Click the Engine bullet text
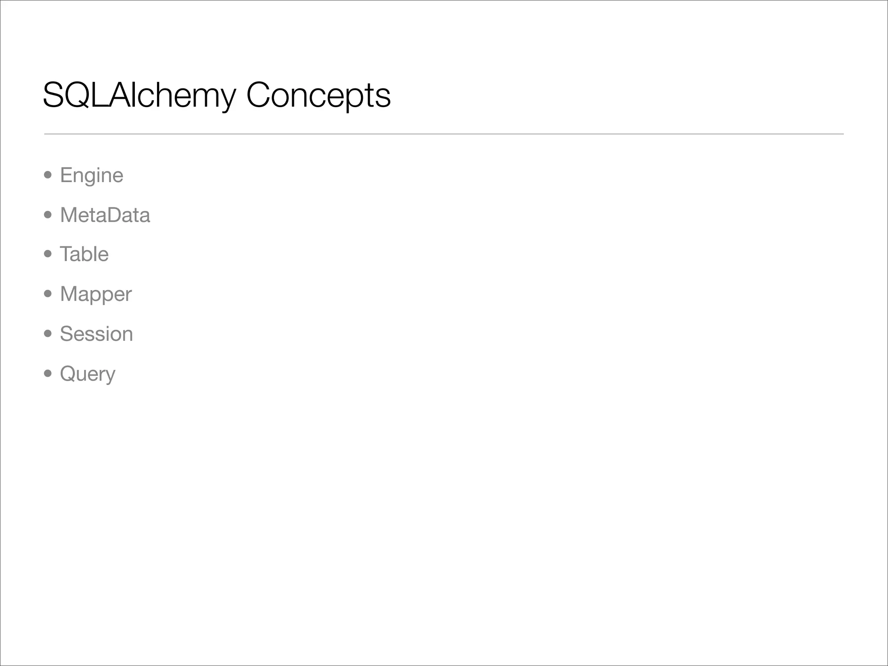The height and width of the screenshot is (666, 888). (x=91, y=176)
